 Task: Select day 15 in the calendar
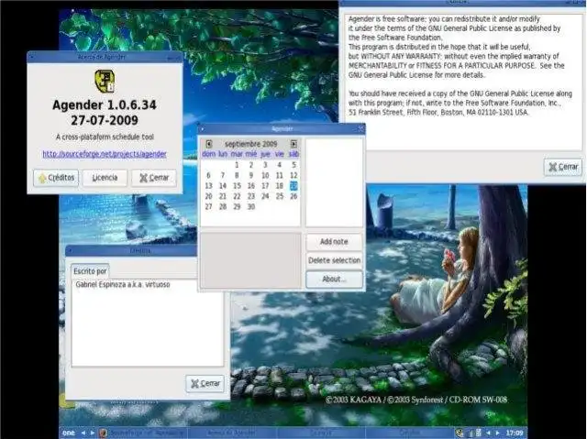click(x=237, y=186)
